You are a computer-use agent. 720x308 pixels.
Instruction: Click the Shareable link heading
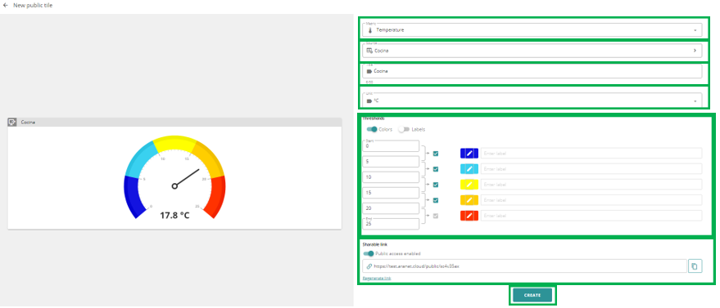[x=374, y=244]
